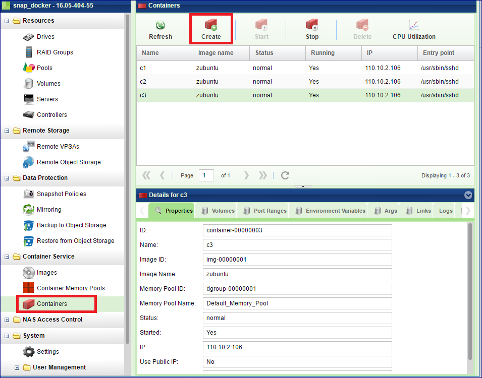Screen dimensions: 482x378
Task: Sort by Image name column header
Action: 221,53
